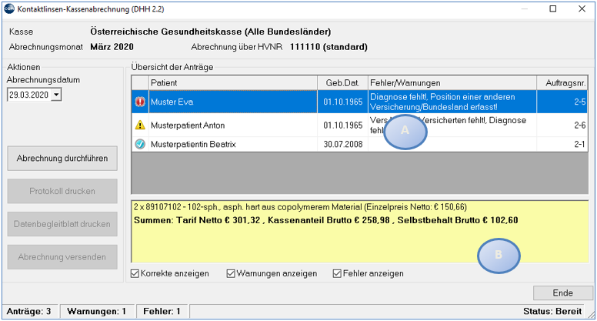
Task: Click 'Status: Bereit' in the status bar
Action: click(552, 311)
